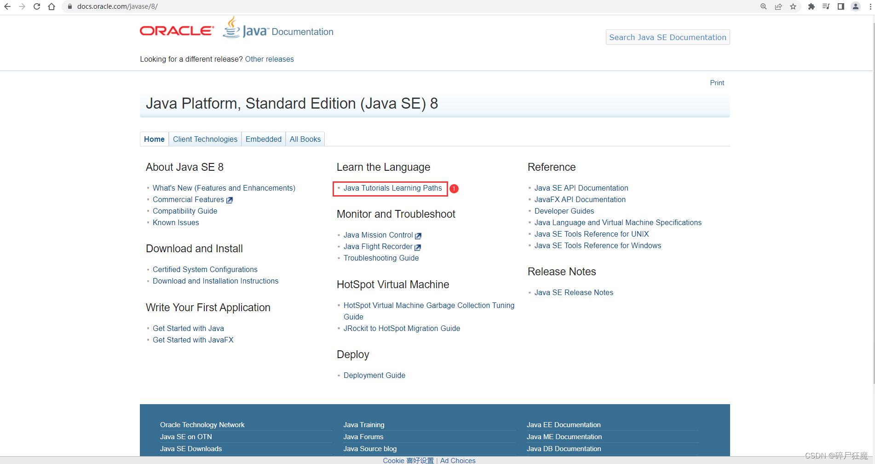Click the address bar URL
The width and height of the screenshot is (875, 464).
(117, 6)
